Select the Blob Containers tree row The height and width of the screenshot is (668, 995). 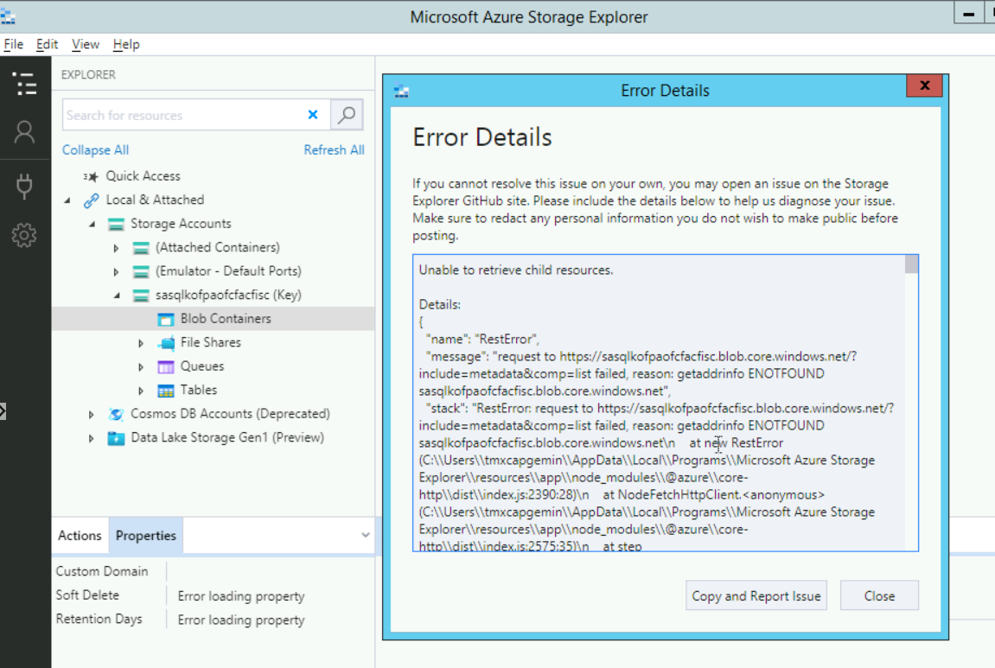tap(214, 319)
